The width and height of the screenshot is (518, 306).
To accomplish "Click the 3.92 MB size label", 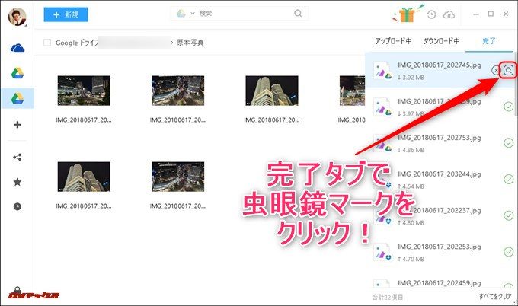I will [411, 78].
